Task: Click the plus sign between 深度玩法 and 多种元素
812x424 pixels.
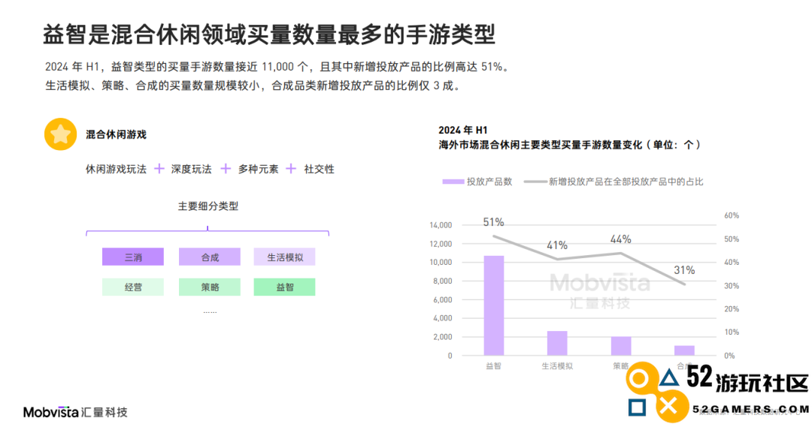Action: click(226, 169)
